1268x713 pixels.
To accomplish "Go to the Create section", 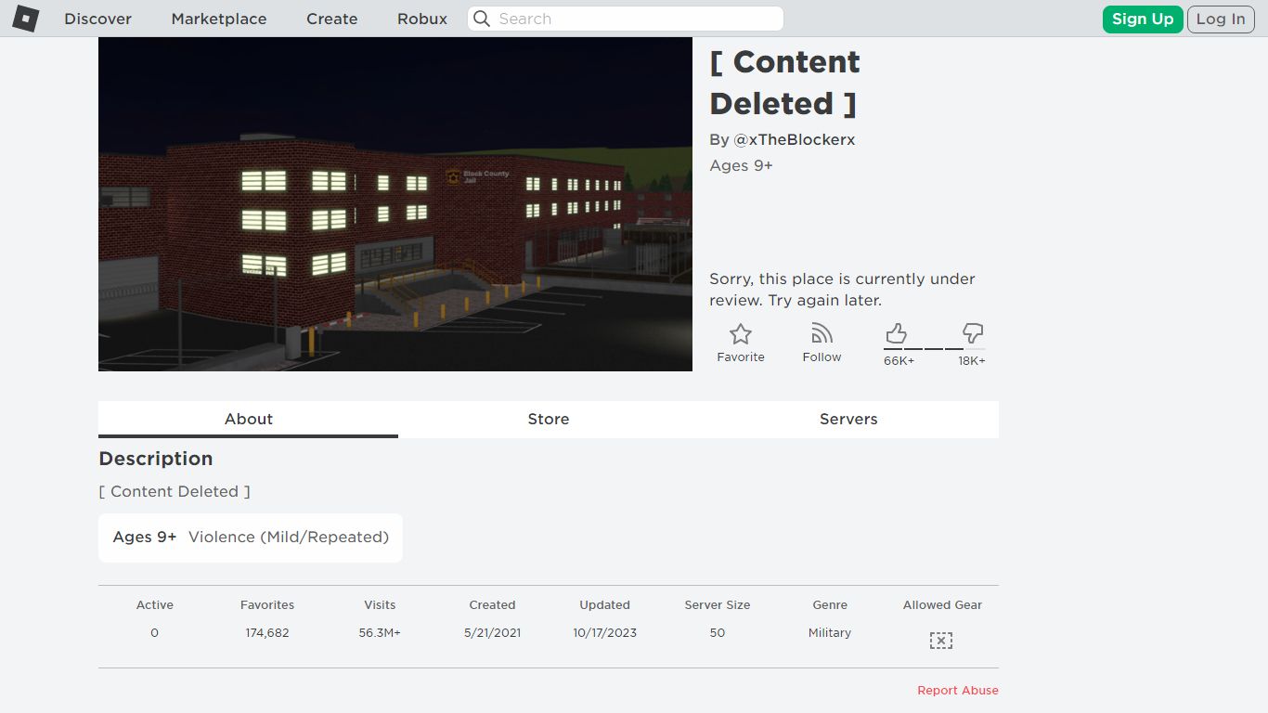I will (x=331, y=19).
